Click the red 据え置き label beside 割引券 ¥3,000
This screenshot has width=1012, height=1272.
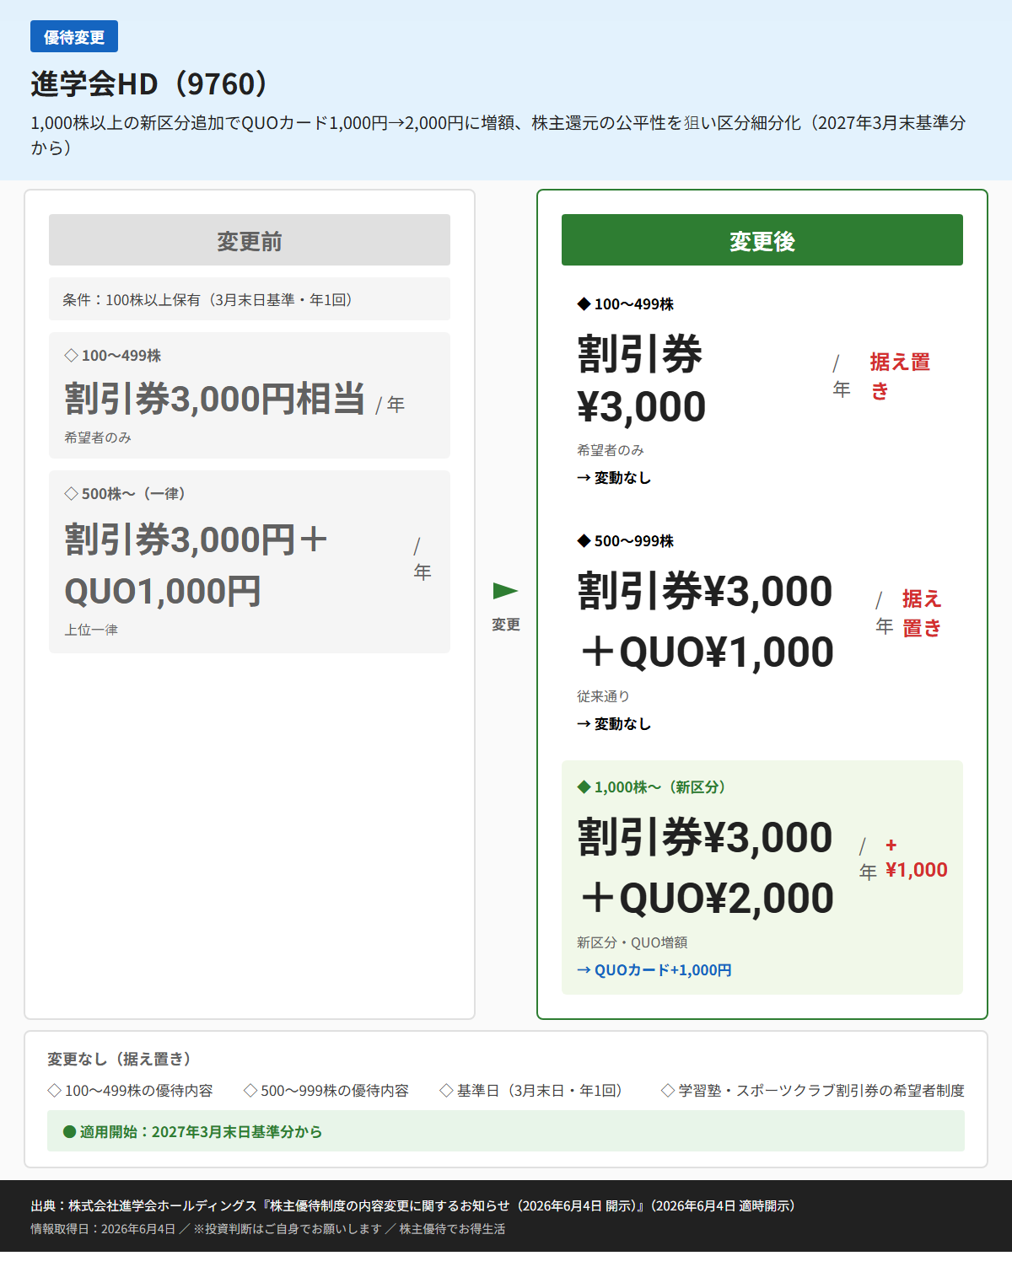900,376
